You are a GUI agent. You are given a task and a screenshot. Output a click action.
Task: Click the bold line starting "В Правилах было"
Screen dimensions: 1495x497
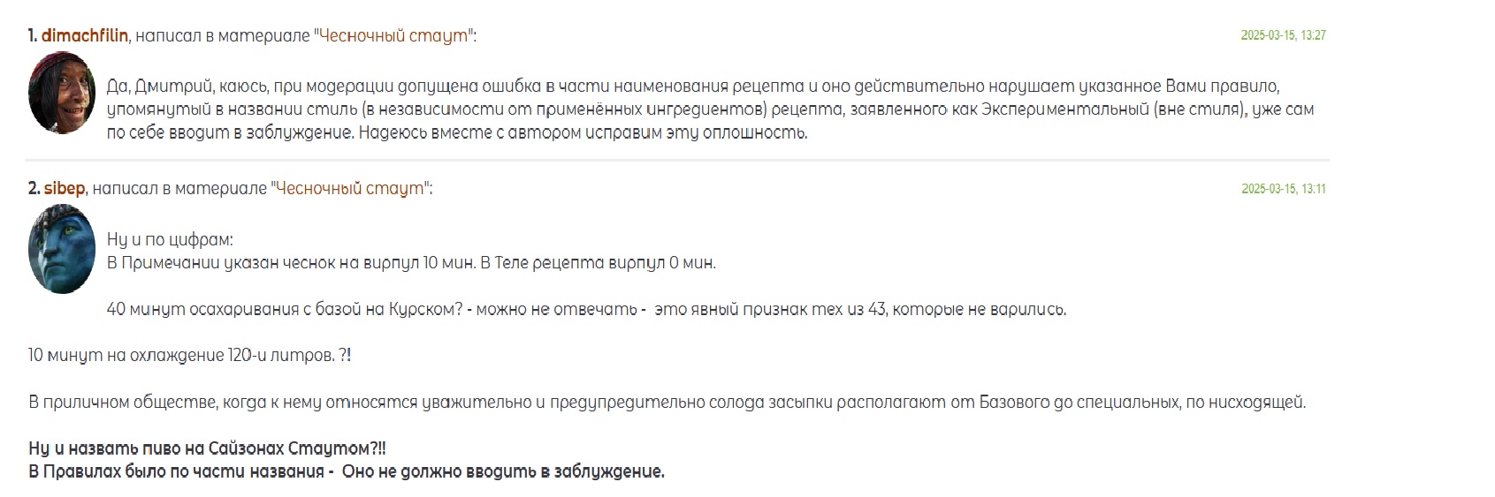[346, 472]
